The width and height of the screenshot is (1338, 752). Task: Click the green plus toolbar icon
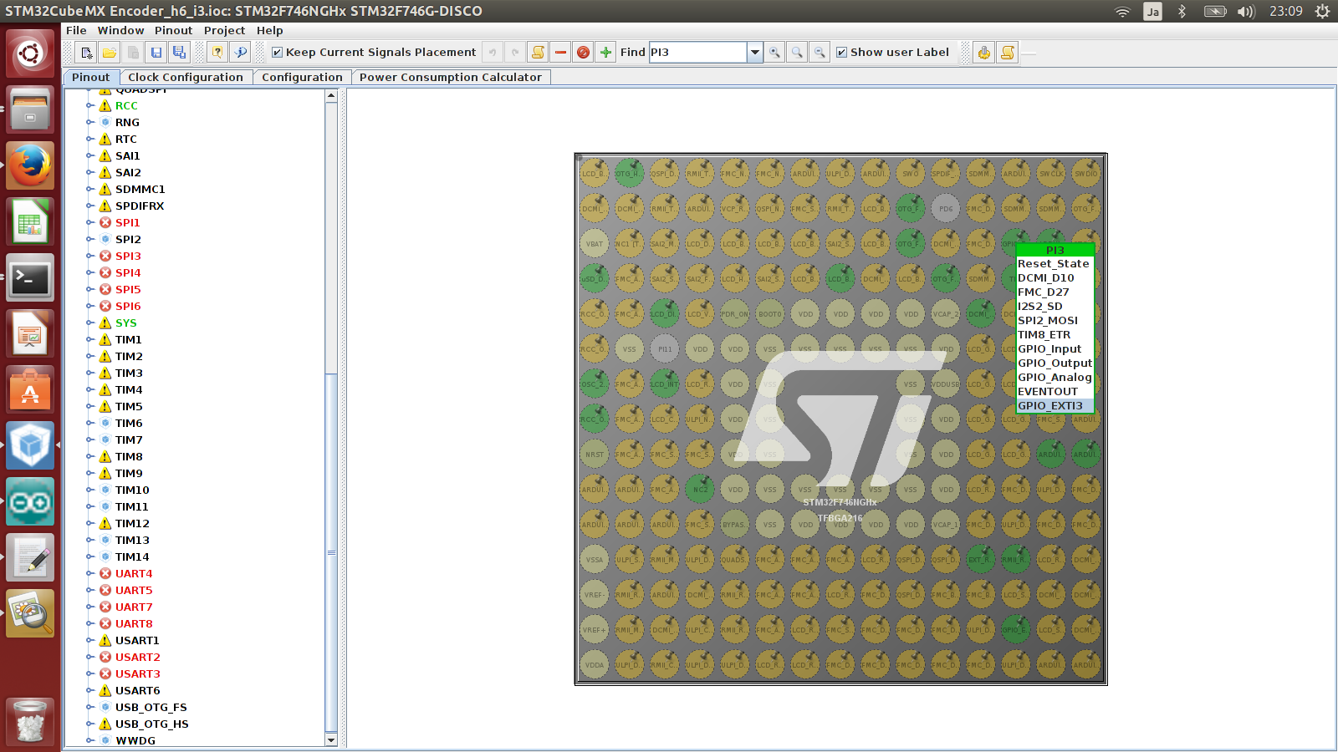point(606,53)
